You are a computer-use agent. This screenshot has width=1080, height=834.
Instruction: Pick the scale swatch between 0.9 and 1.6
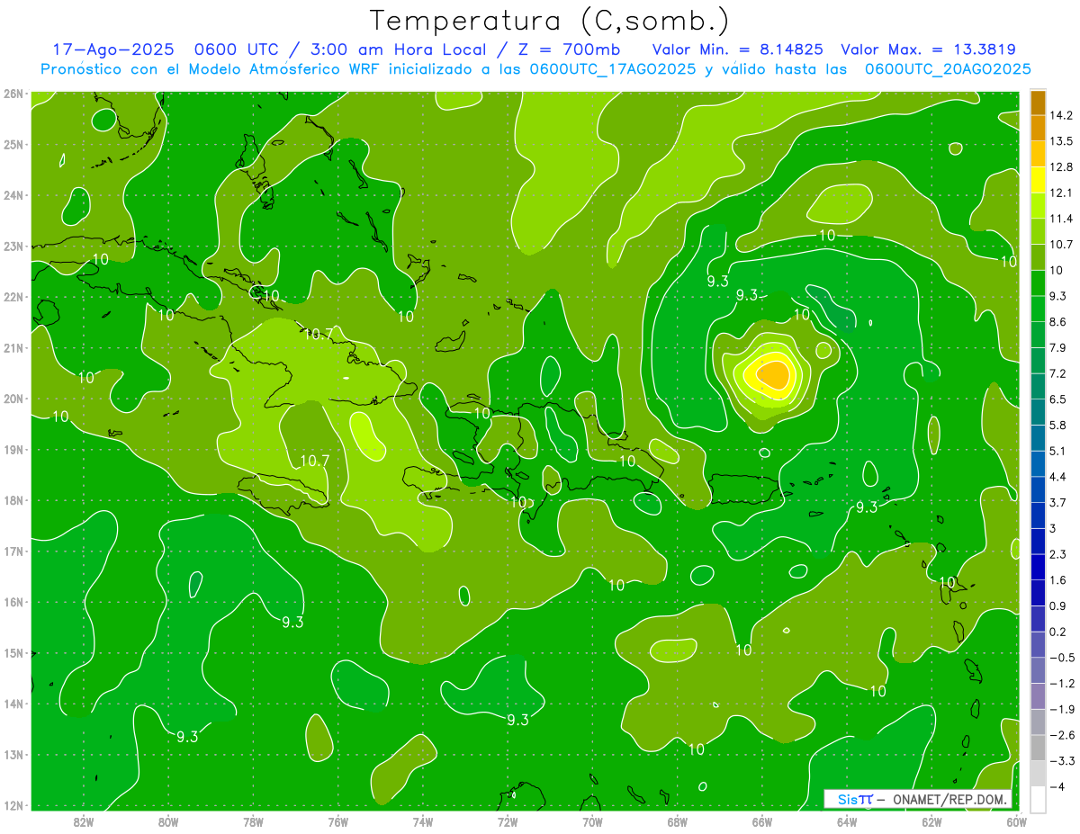pos(1038,592)
